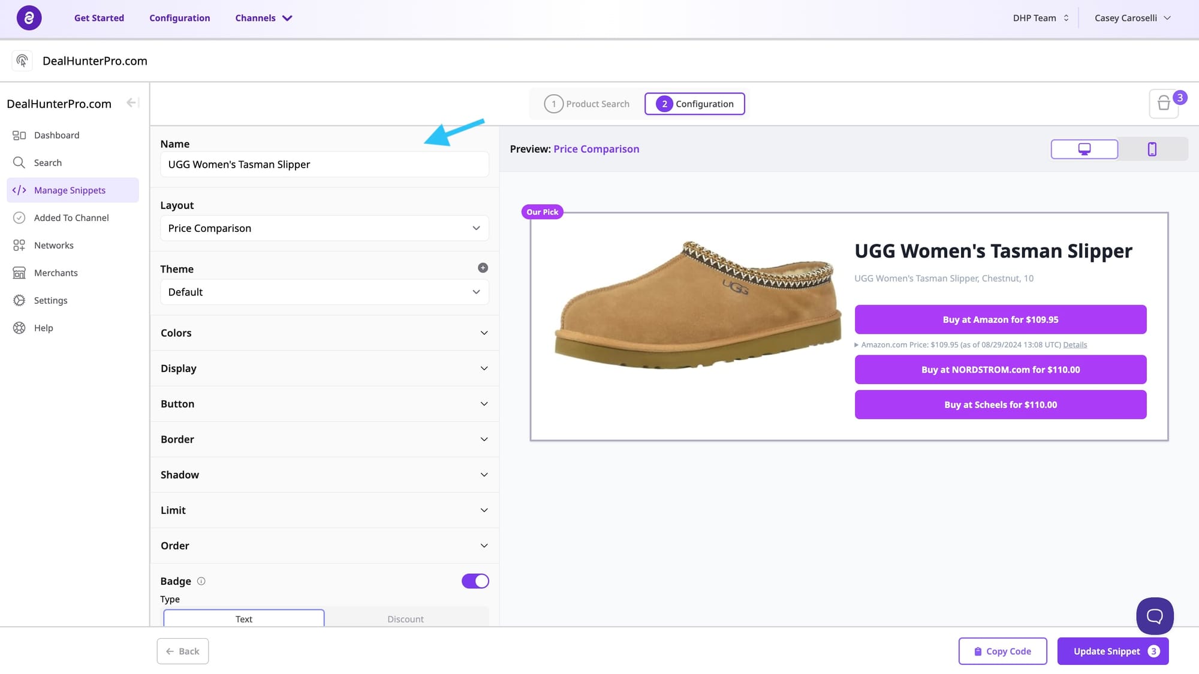Open the Channels menu

tap(263, 18)
